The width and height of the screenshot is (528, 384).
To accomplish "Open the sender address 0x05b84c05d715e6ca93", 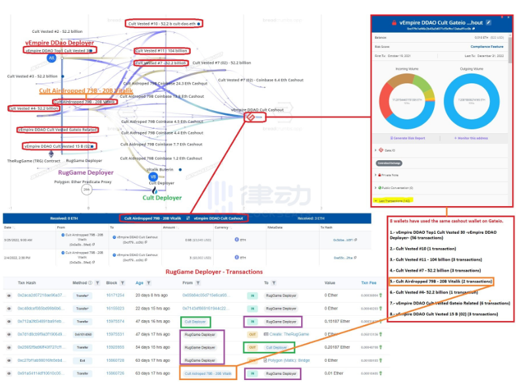I will click(x=206, y=295).
